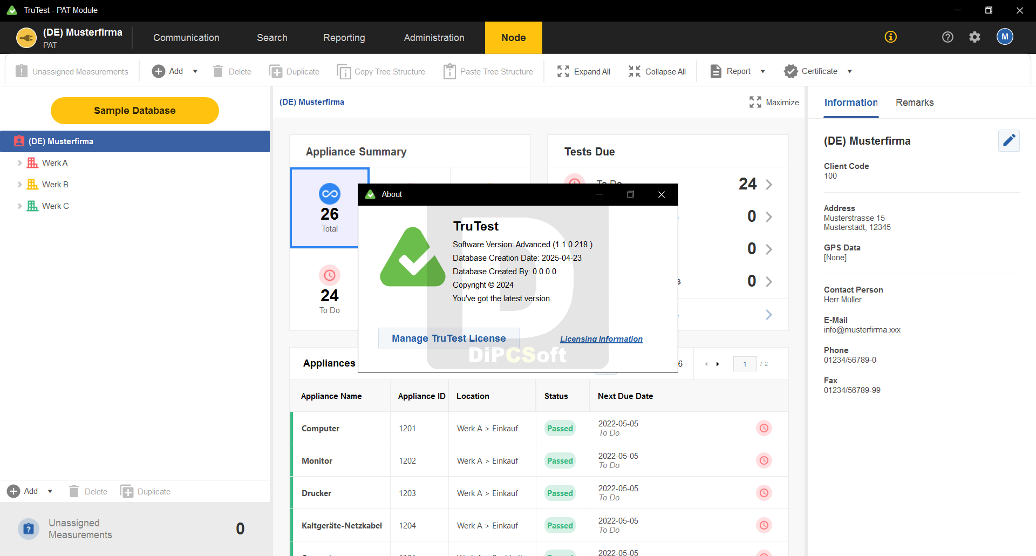Screen dimensions: 1036x556
Task: Collapse all tree nodes with Collapse All
Action: (657, 71)
